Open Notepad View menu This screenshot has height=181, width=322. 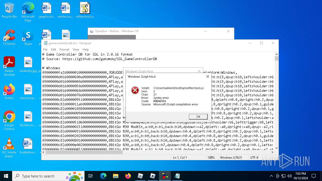pos(76,50)
